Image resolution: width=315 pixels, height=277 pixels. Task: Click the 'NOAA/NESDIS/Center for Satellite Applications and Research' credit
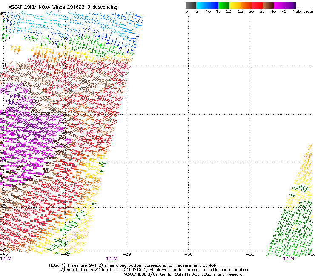(x=184, y=274)
